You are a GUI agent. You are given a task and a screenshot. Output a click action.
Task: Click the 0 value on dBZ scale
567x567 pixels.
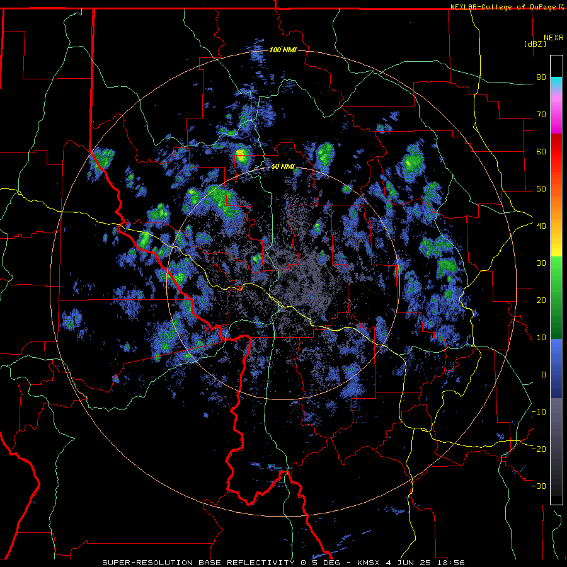point(544,375)
